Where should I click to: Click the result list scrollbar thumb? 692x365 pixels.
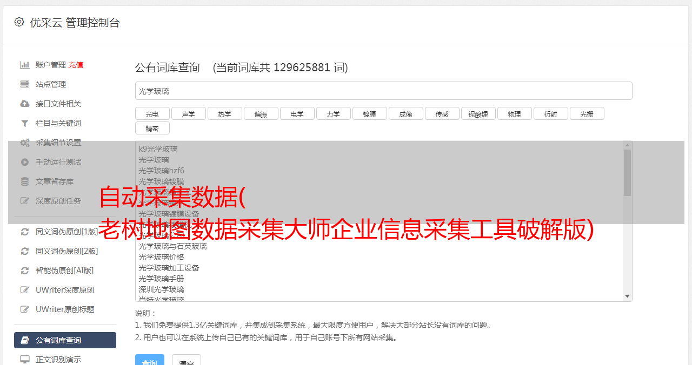(627, 172)
